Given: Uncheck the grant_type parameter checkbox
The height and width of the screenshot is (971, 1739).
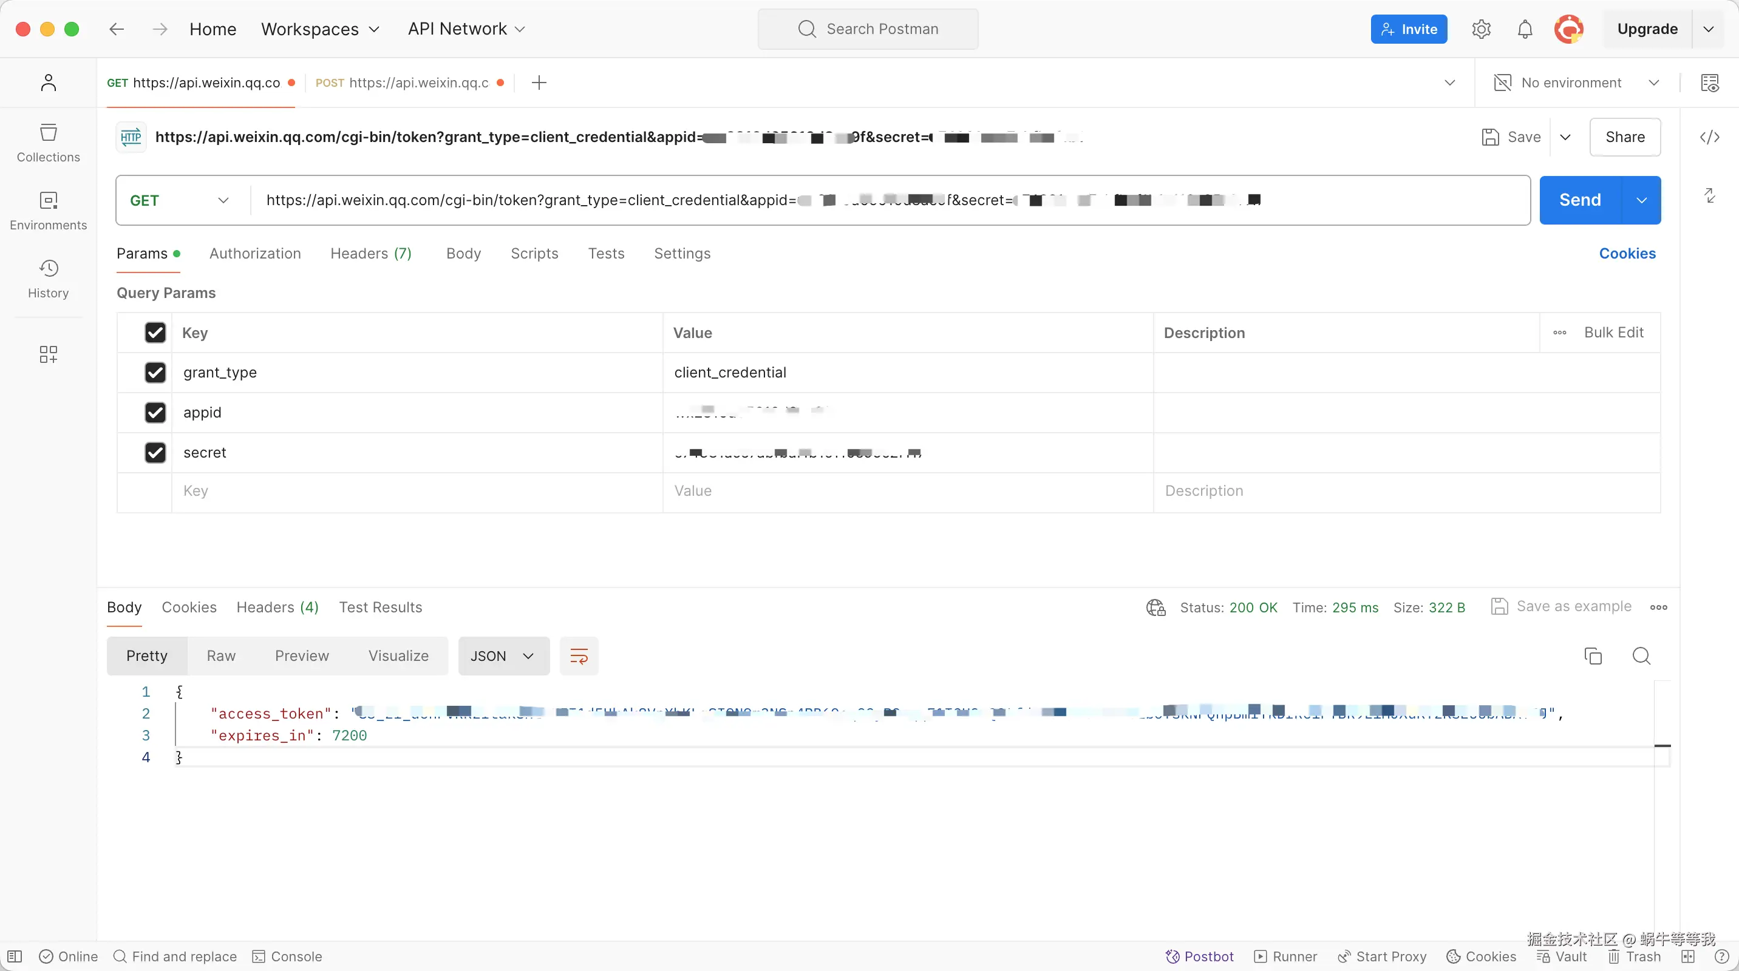Looking at the screenshot, I should [155, 373].
